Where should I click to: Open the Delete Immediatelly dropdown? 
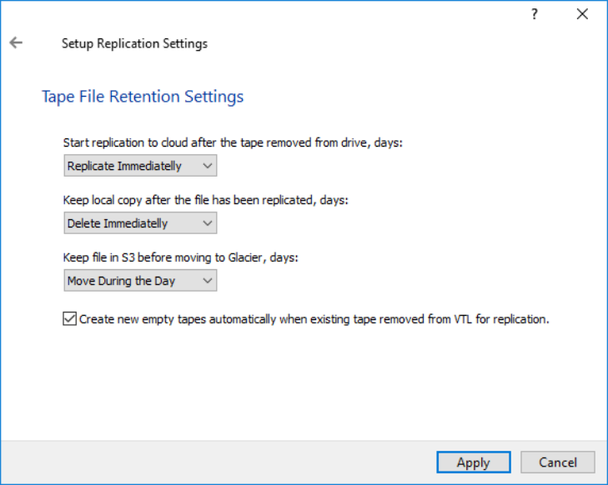tap(140, 223)
